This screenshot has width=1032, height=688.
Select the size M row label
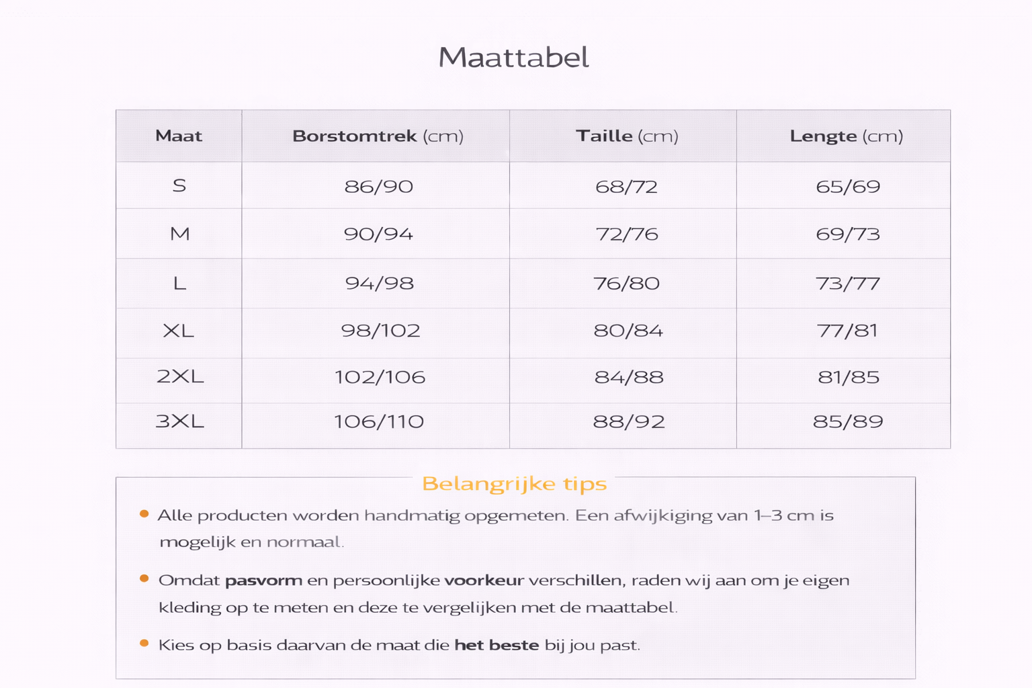click(180, 234)
